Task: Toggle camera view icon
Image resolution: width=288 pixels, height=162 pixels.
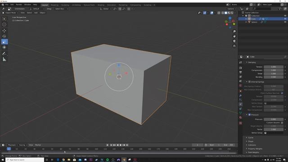Action: pyautogui.click(x=234, y=41)
